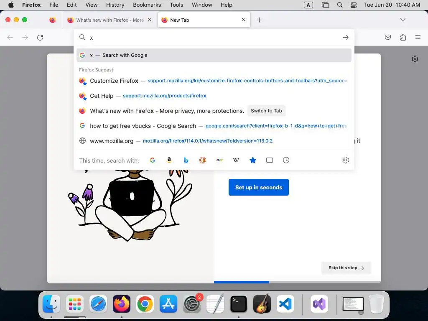Open the History menu
Viewport: 428px width, 321px height.
click(115, 5)
